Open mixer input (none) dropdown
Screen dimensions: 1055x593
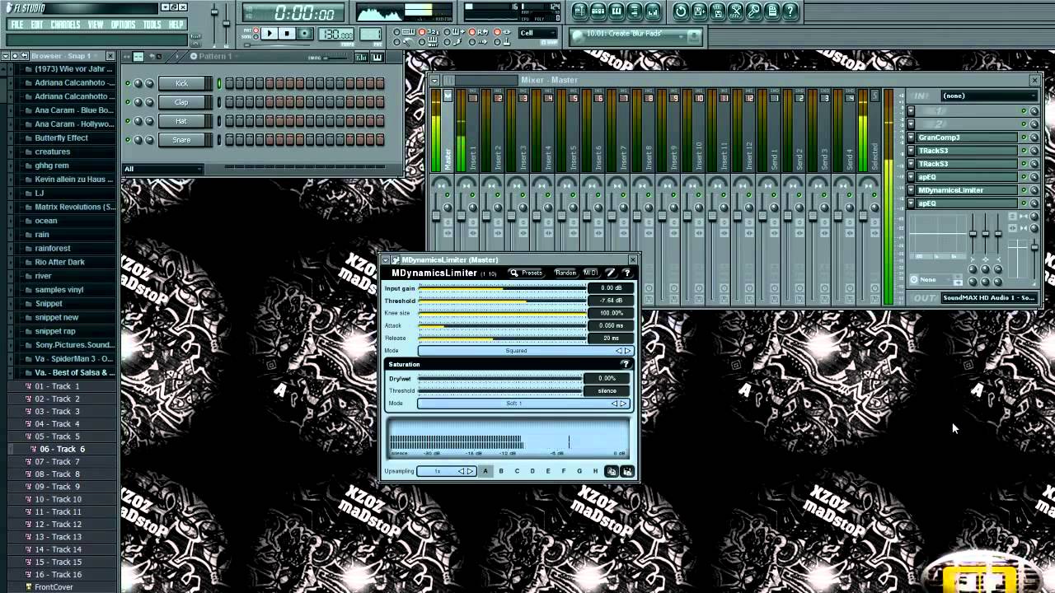tap(988, 96)
